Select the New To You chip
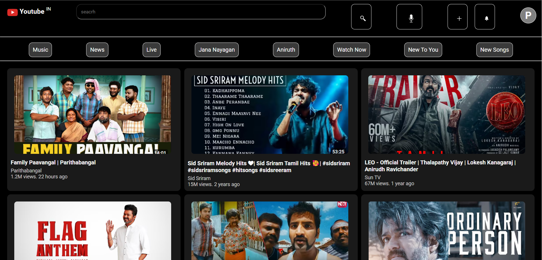The image size is (542, 260). click(423, 50)
